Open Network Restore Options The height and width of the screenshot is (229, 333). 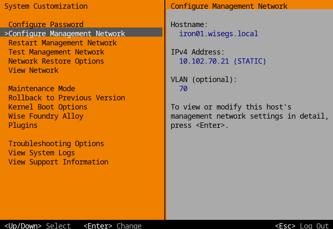[56, 61]
